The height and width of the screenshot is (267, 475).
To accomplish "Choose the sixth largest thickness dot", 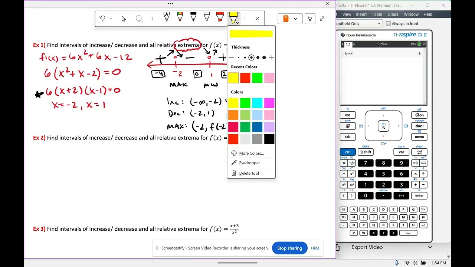I will (x=264, y=57).
